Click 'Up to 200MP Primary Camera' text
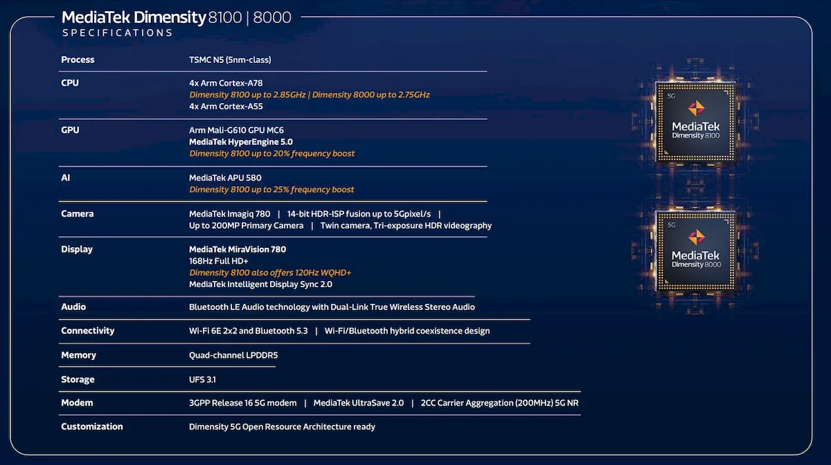This screenshot has width=831, height=465. (246, 226)
